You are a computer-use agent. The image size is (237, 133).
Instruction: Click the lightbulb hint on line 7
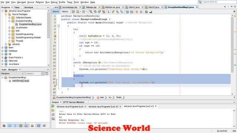(55, 36)
